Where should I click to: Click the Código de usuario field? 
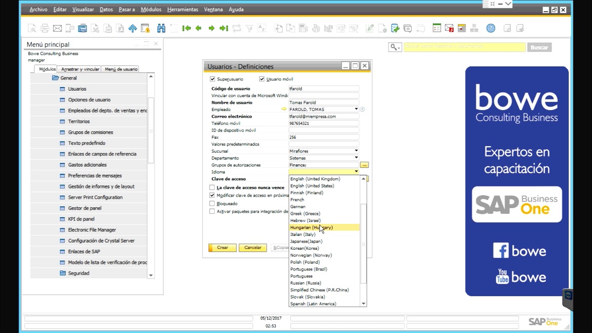coord(324,88)
